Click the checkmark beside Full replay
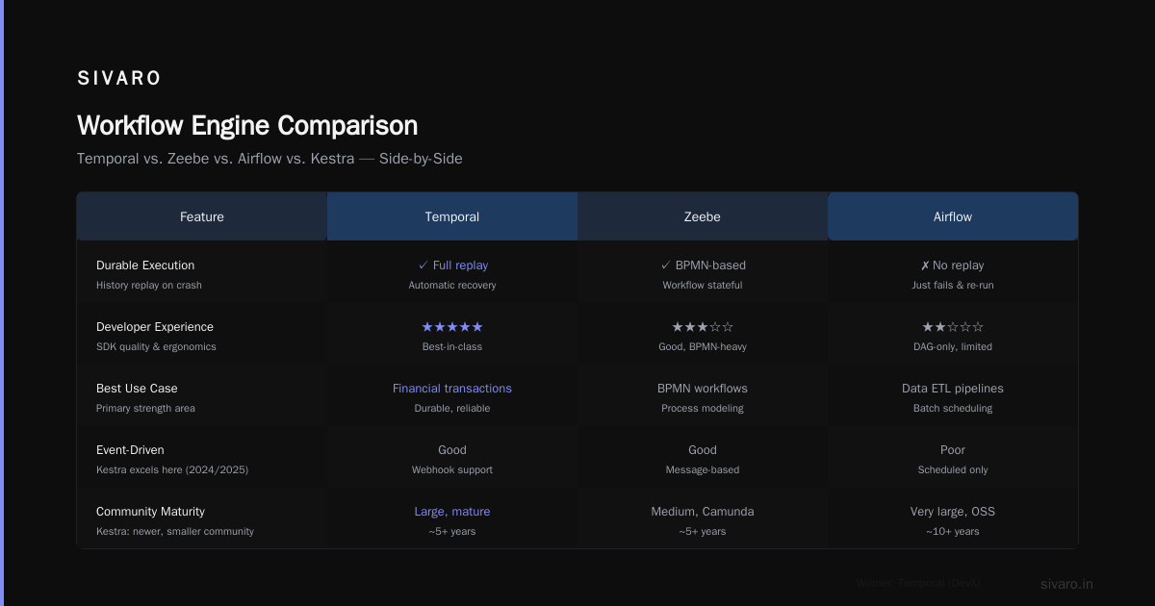 coord(423,265)
